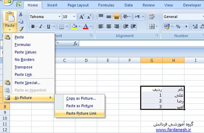Open Paste Special dialog entry

click(x=29, y=83)
